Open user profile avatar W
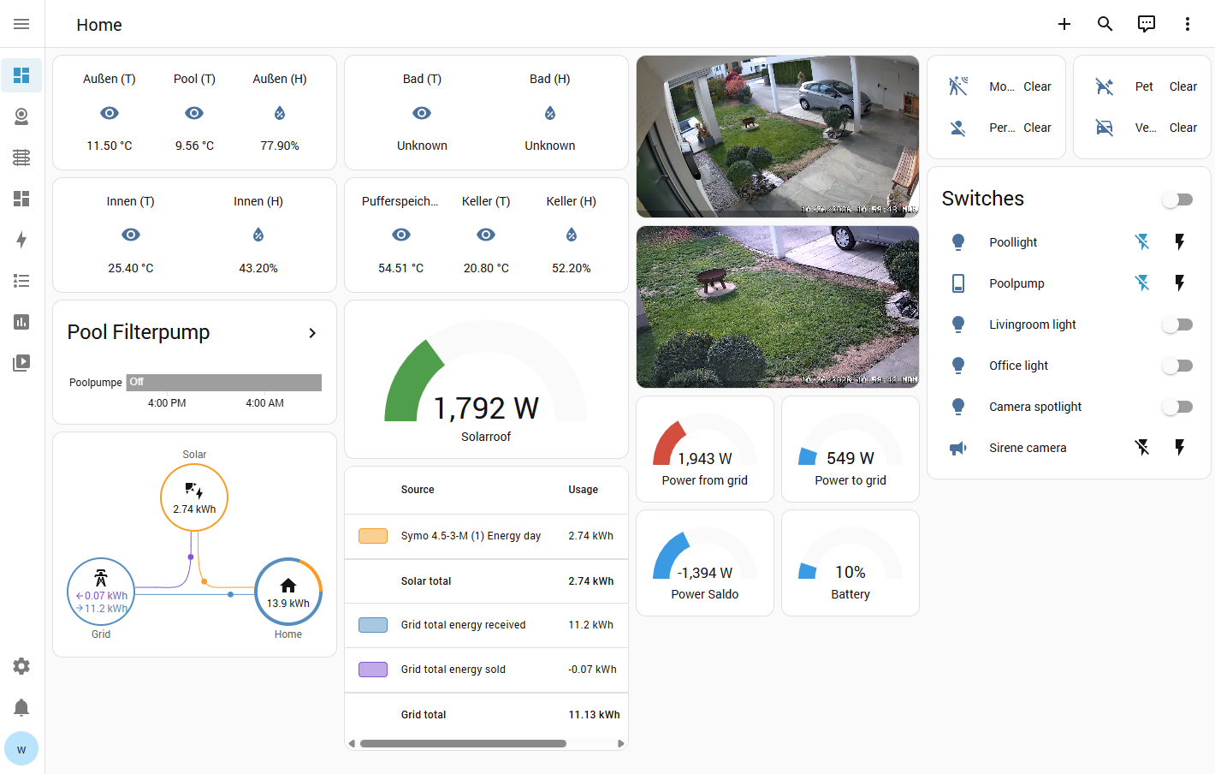1215x774 pixels. (x=21, y=749)
